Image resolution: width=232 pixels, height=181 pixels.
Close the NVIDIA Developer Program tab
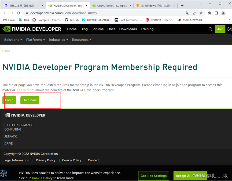point(87,6)
